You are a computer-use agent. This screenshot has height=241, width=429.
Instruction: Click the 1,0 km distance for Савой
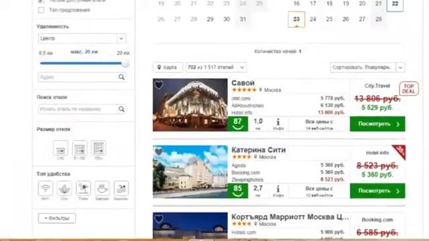pos(258,124)
